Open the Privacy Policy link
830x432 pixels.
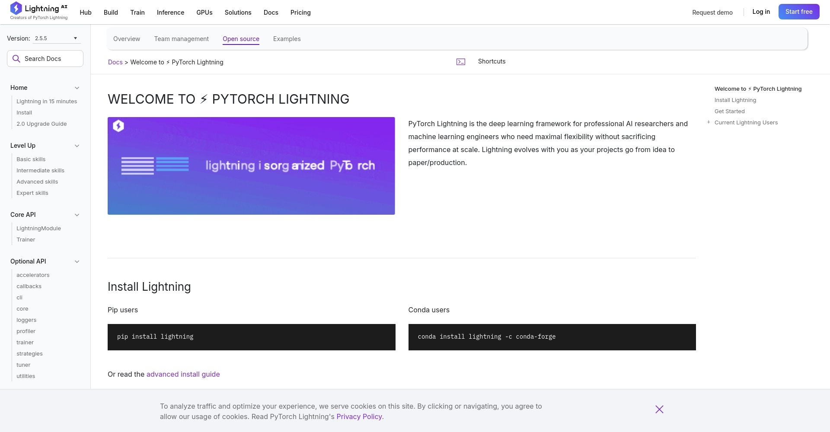359,416
